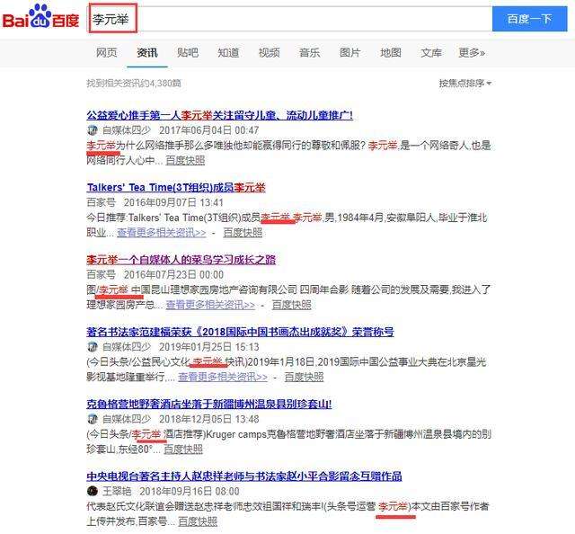Click 查看更多相关资讯>> under 菜鸟学习成长之路 result
575x534 pixels.
[210, 305]
